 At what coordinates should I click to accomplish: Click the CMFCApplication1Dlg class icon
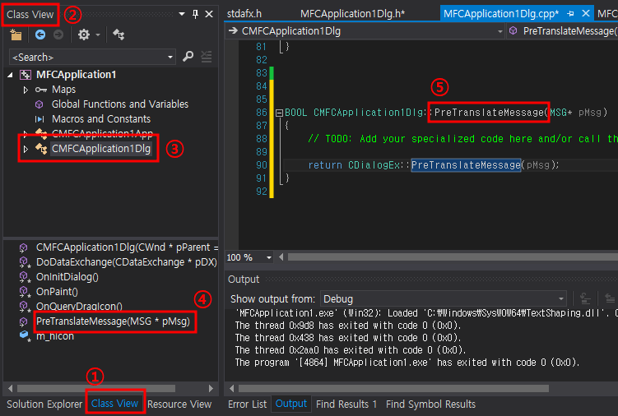41,149
